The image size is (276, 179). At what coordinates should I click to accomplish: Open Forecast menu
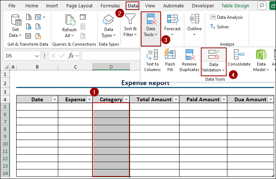click(172, 25)
